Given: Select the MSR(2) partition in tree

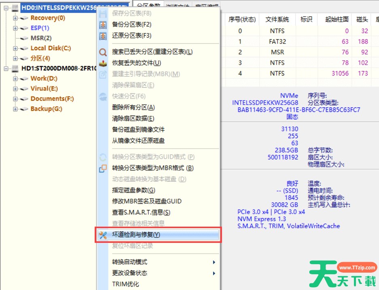Looking at the screenshot, I should pos(41,38).
